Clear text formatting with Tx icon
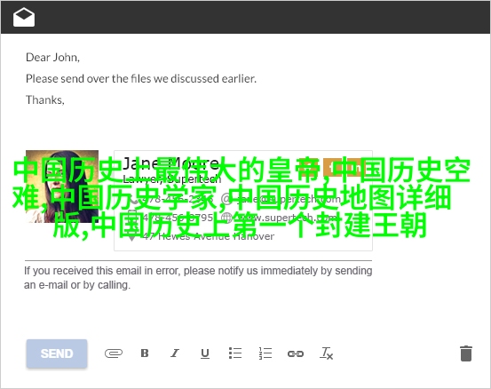The height and width of the screenshot is (389, 491). point(326,353)
